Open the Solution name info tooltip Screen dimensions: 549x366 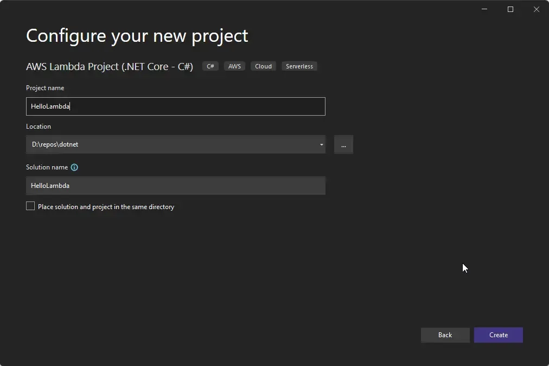coord(74,167)
